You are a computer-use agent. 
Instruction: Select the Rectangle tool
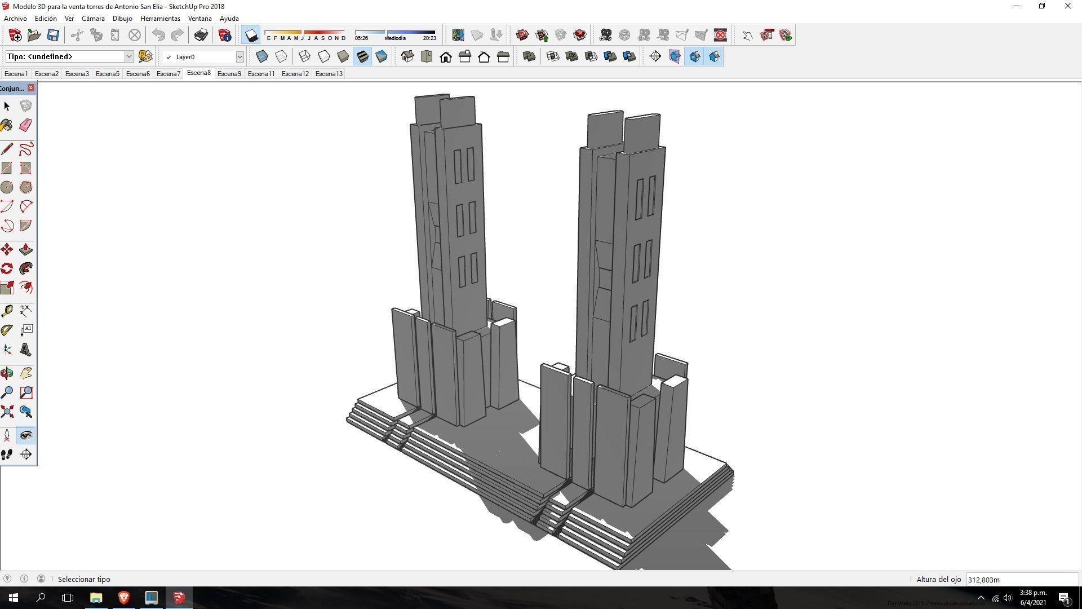(7, 168)
